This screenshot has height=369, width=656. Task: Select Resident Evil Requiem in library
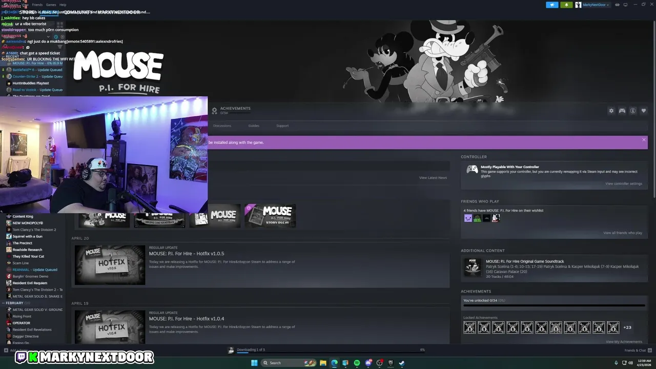(x=30, y=283)
